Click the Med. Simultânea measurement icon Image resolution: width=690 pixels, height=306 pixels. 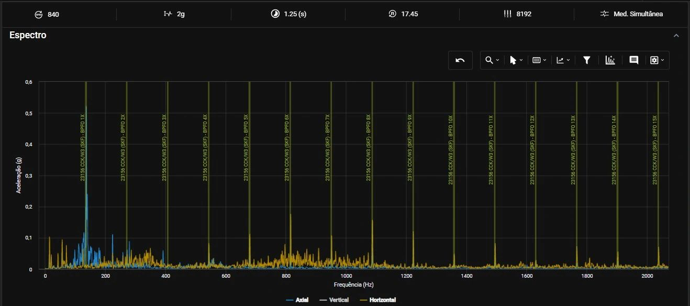tap(605, 14)
